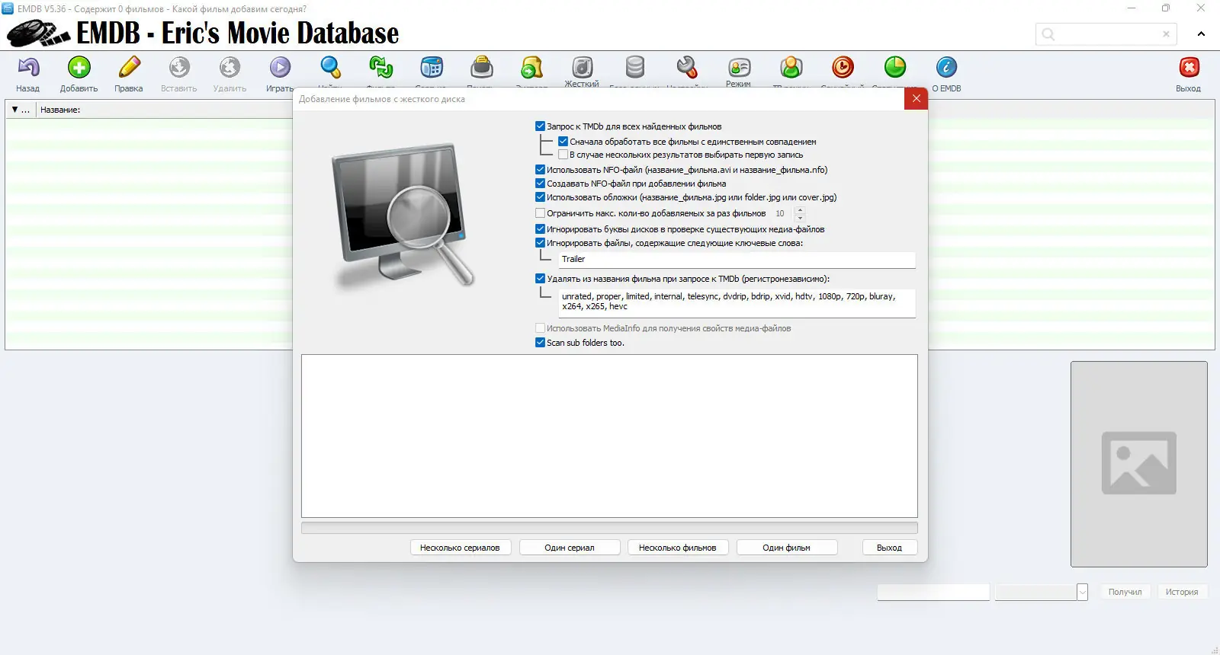Click the Вставить (Paste) toolbar icon

[179, 68]
